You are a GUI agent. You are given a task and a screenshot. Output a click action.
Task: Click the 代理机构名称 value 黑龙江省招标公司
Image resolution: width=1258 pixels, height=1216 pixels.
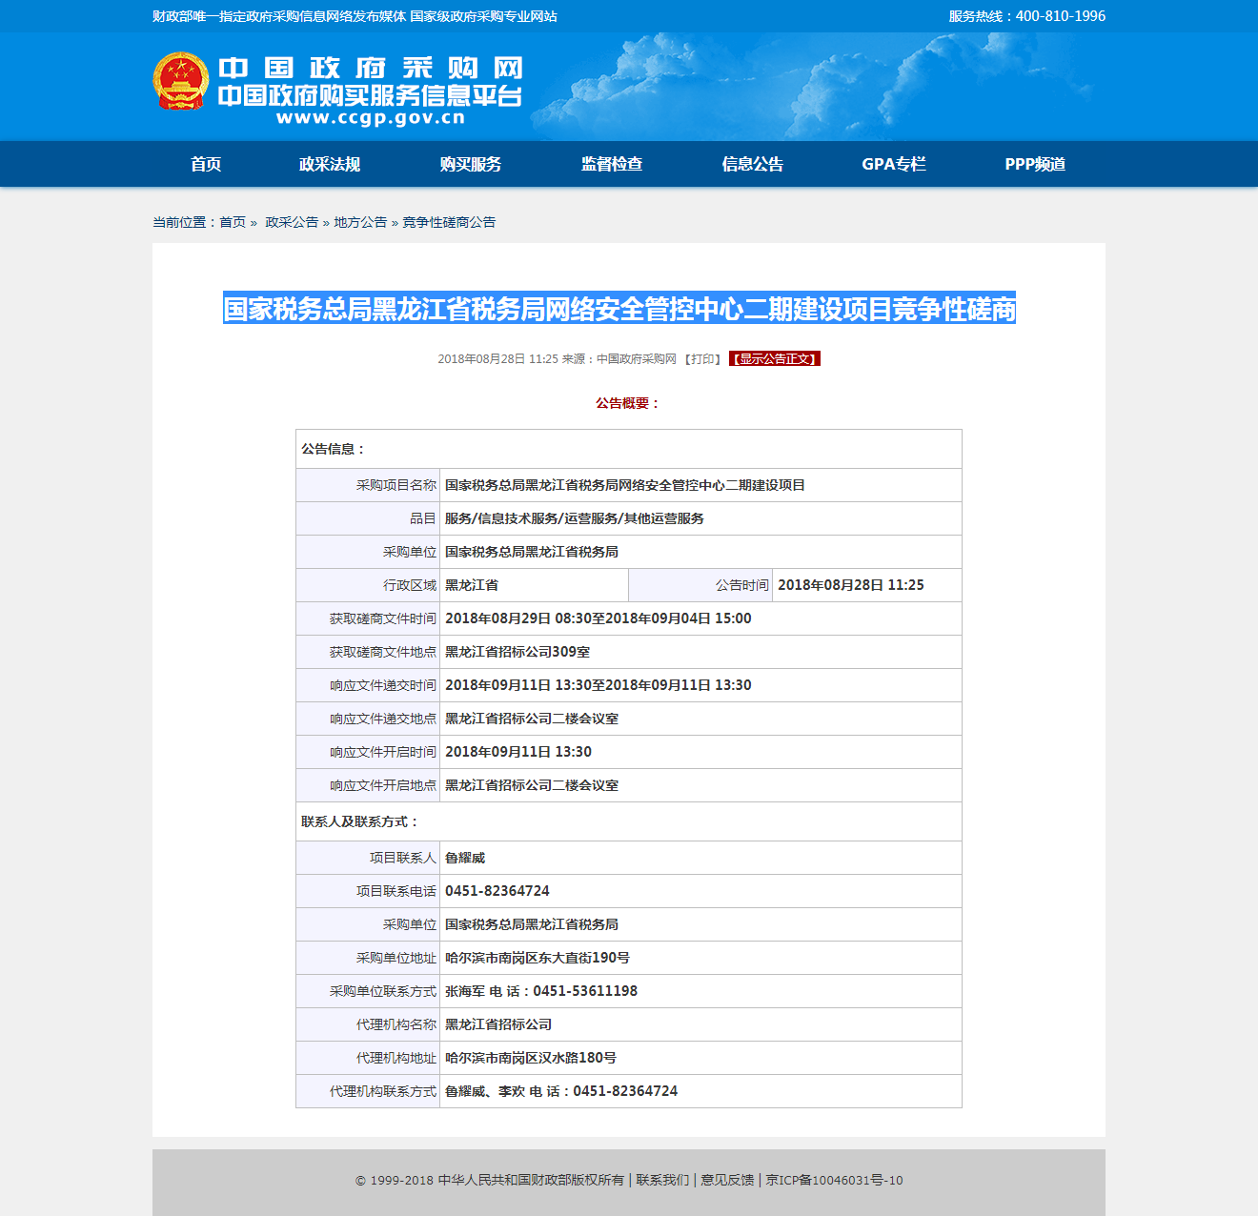tap(498, 1024)
